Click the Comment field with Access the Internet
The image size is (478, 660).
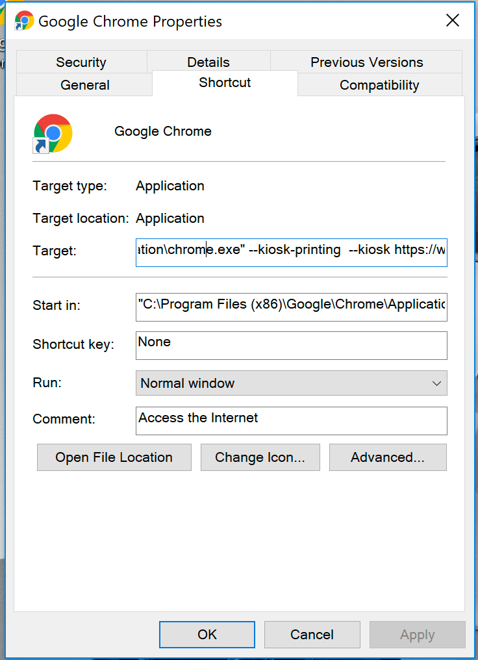point(291,420)
